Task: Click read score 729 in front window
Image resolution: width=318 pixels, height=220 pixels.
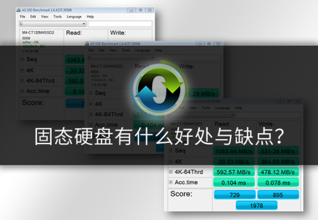Action: click(x=235, y=195)
